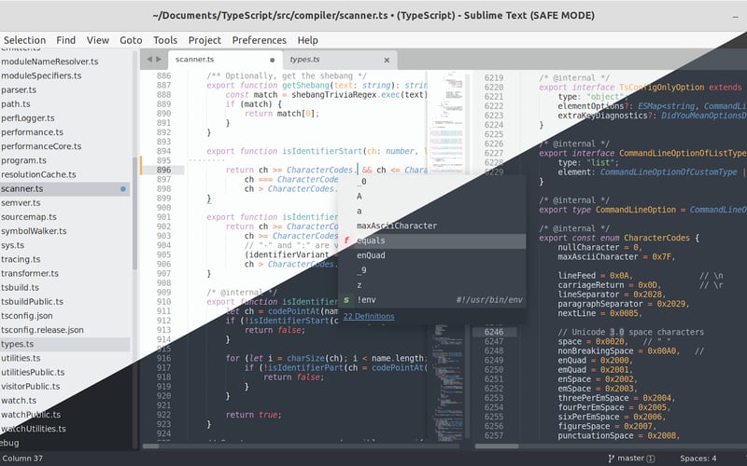Image resolution: width=747 pixels, height=466 pixels.
Task: Click the git branch icon in status bar
Action: pos(612,459)
